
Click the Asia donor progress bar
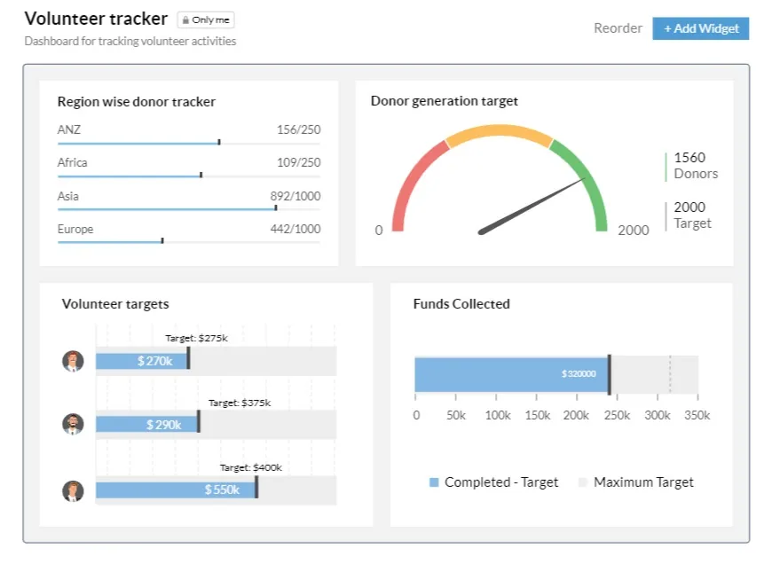point(189,208)
